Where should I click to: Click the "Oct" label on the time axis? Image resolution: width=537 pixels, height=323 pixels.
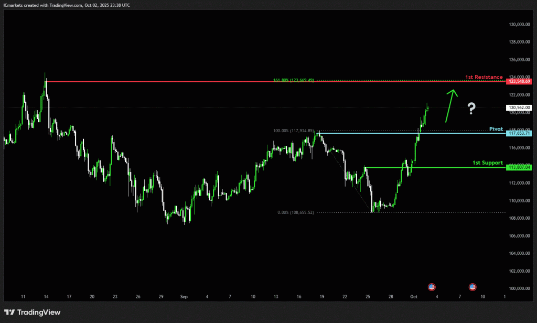[x=413, y=297]
